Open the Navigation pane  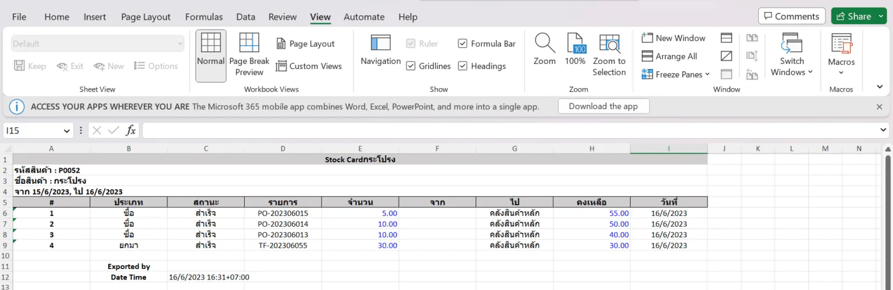click(380, 50)
